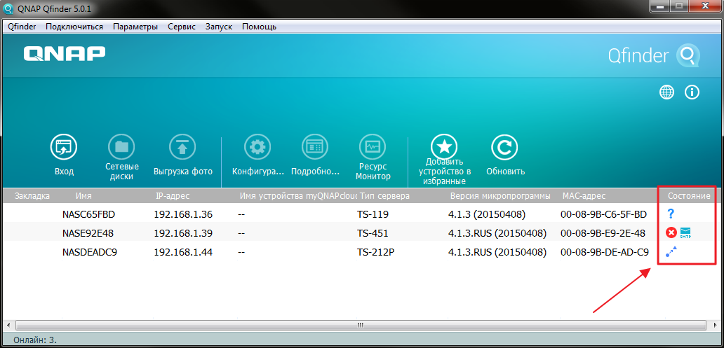Click the Вход login icon
This screenshot has height=348, width=724.
(64, 148)
